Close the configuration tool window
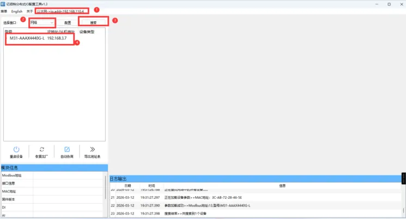The height and width of the screenshot is (219, 406). [x=402, y=4]
